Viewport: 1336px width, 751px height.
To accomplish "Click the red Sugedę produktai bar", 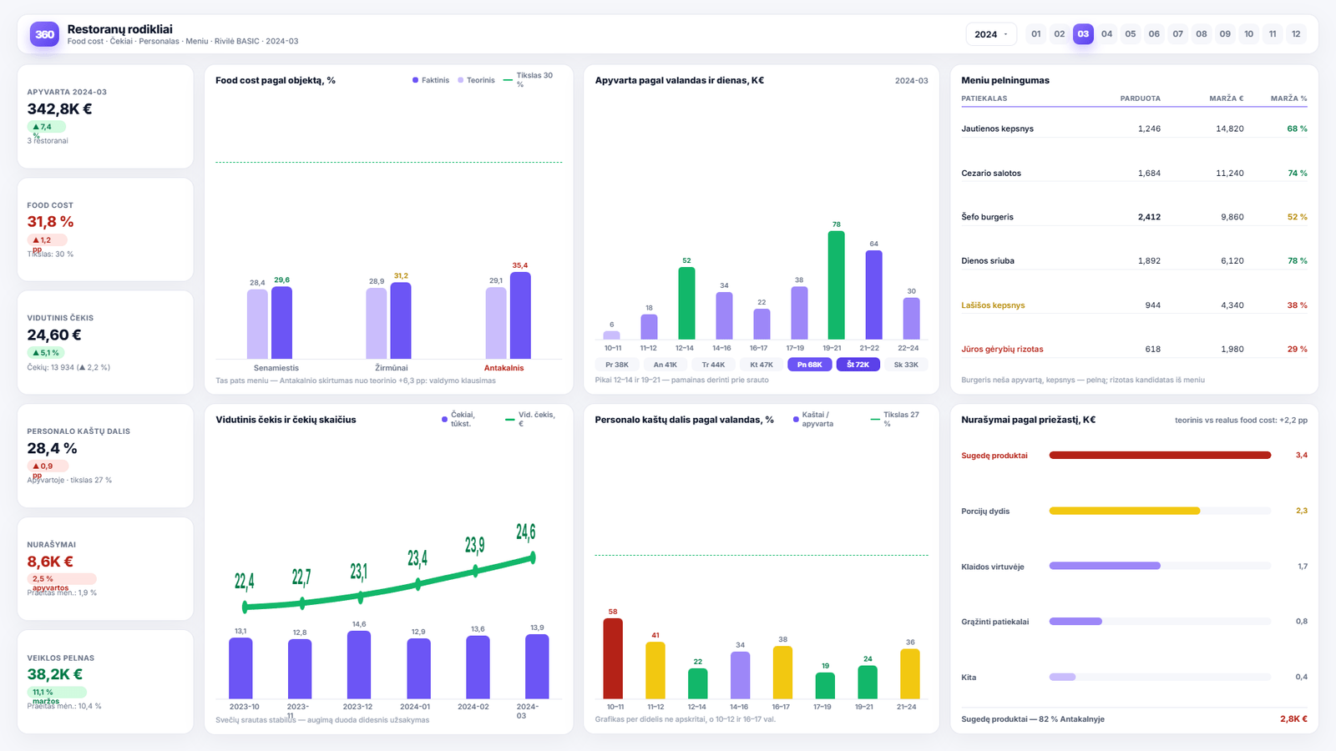I will click(1160, 456).
